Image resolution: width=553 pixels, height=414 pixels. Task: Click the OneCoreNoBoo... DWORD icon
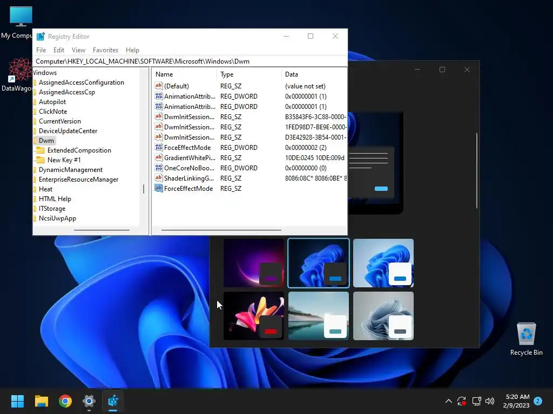point(159,168)
